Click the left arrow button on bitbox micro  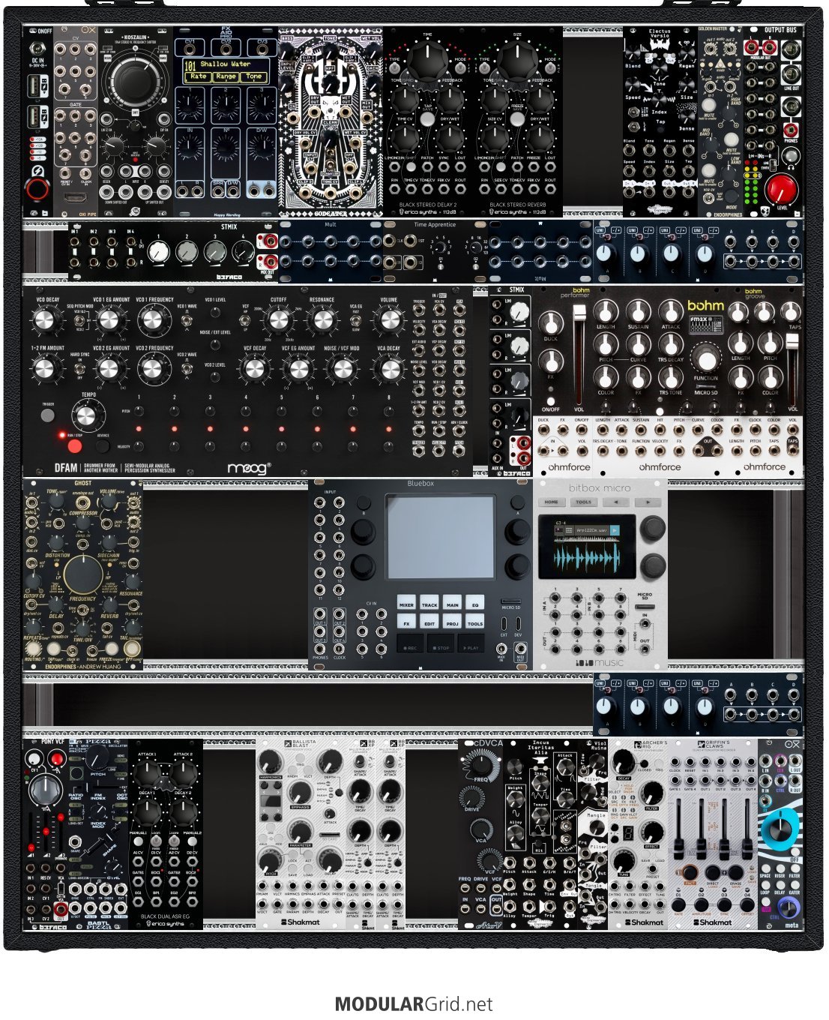pyautogui.click(x=615, y=502)
